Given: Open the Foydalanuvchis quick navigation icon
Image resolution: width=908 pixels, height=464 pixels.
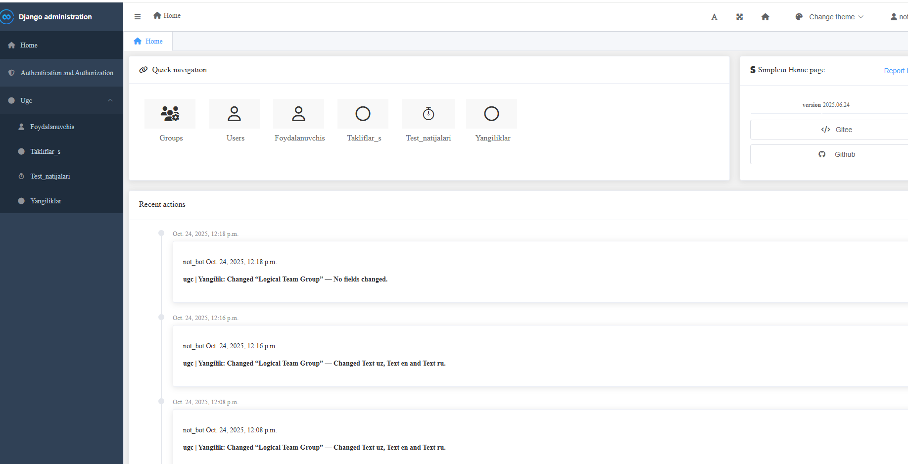Looking at the screenshot, I should pos(298,114).
